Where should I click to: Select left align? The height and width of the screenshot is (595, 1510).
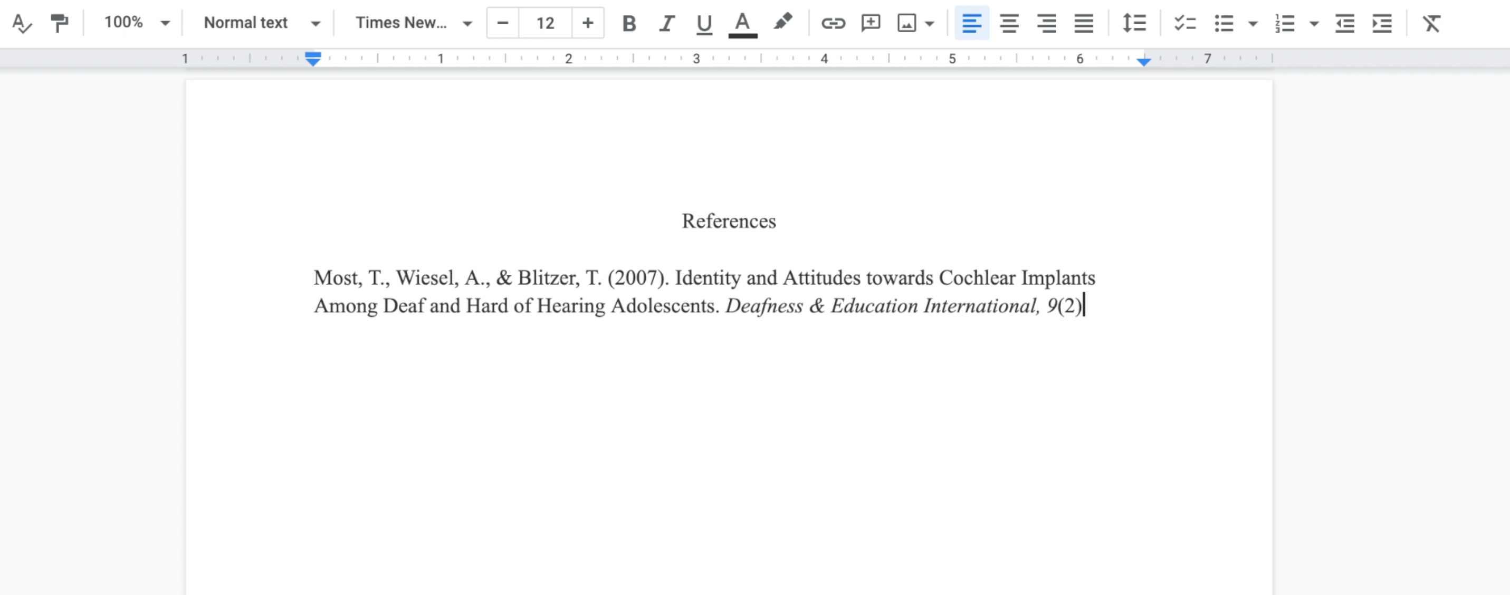pyautogui.click(x=972, y=23)
